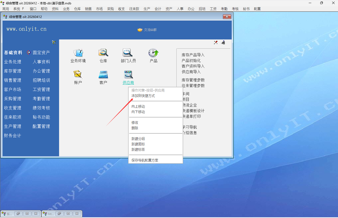The width and height of the screenshot is (338, 218).
Task: Select 办公管理 in the sidebar
Action: pyautogui.click(x=41, y=71)
